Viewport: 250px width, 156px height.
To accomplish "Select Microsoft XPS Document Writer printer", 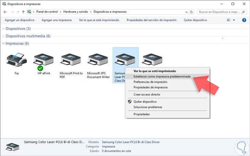I will click(x=98, y=60).
